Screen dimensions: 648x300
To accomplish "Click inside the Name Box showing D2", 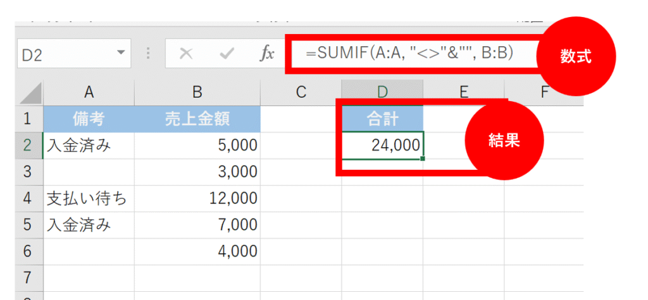I will [63, 54].
